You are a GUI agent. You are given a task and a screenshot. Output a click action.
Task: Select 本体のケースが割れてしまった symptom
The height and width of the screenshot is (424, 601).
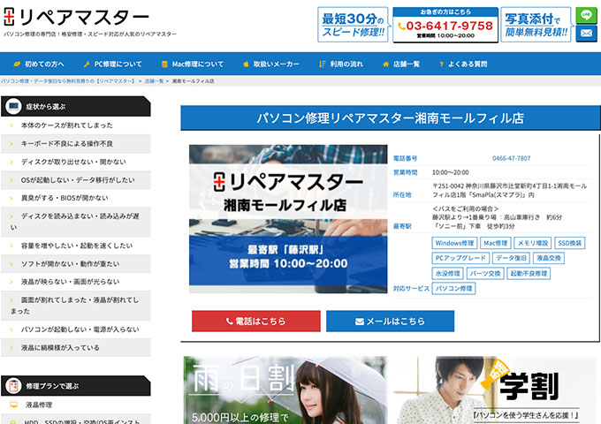click(x=75, y=125)
